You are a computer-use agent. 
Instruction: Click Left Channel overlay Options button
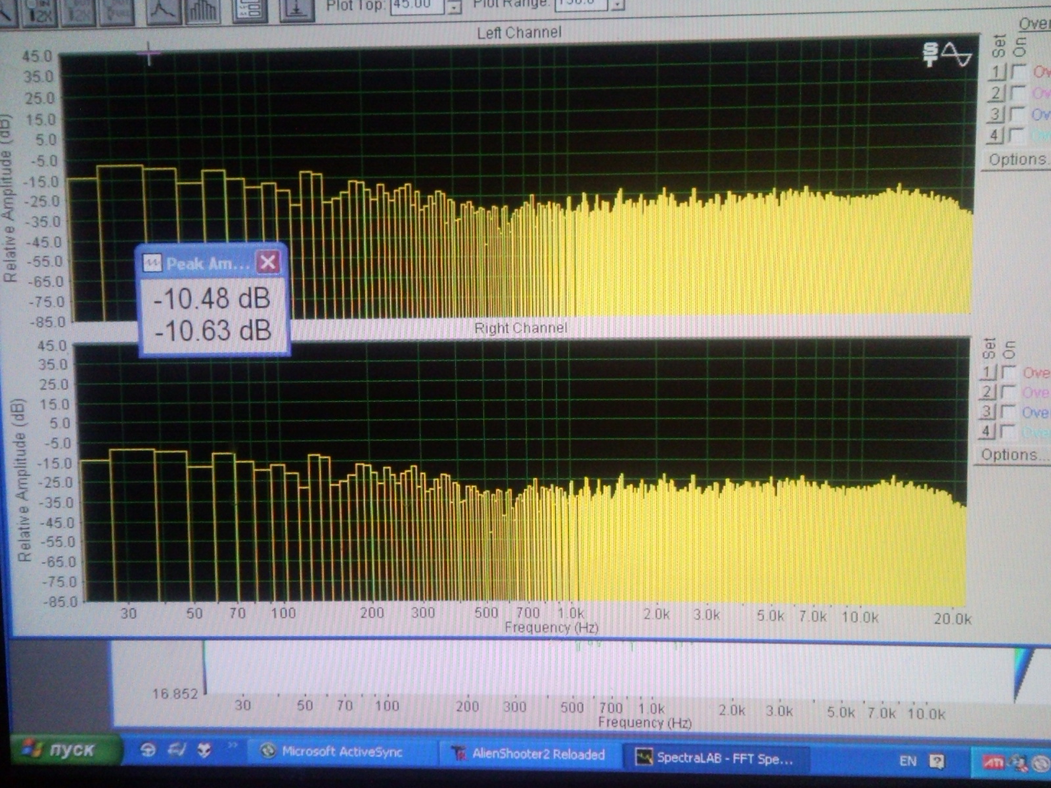tap(1017, 160)
